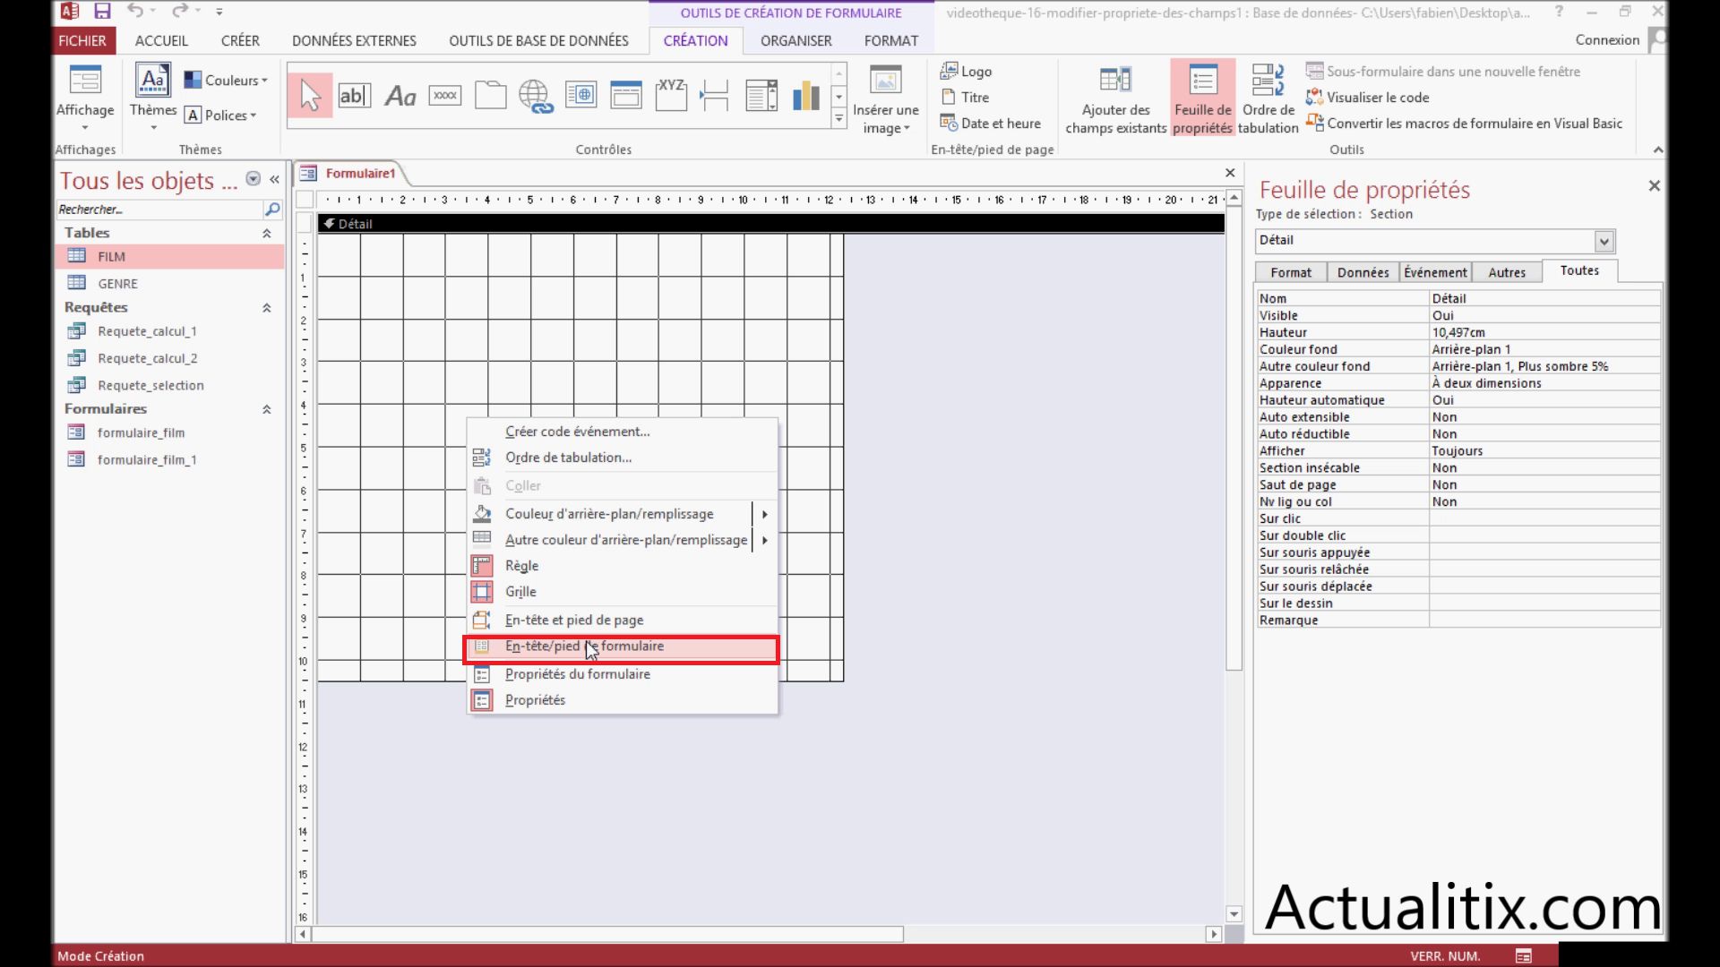
Task: Switch to the ACCUEIL ribbon tab
Action: [161, 41]
